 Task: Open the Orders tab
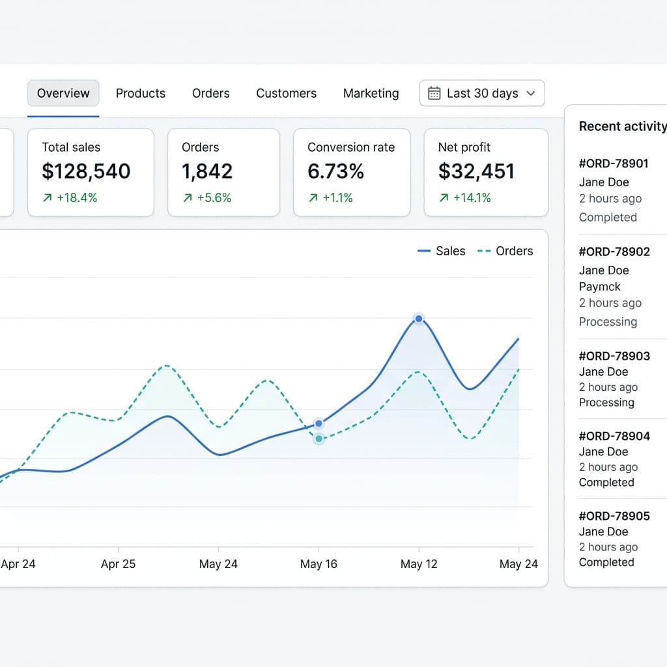[x=210, y=93]
